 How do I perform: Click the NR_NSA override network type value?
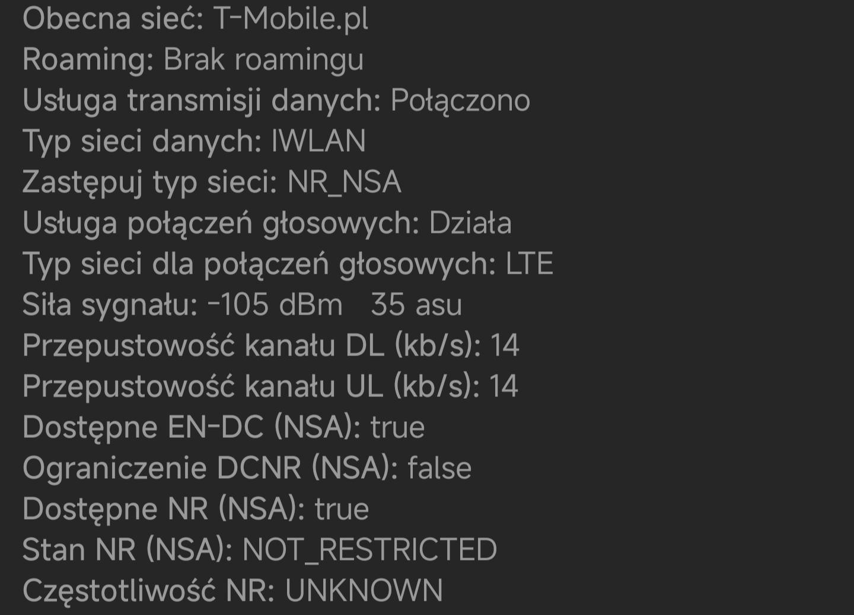(x=344, y=182)
